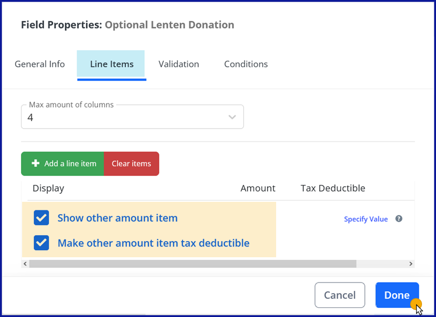The width and height of the screenshot is (436, 317).
Task: Switch to the General Info tab
Action: point(40,64)
